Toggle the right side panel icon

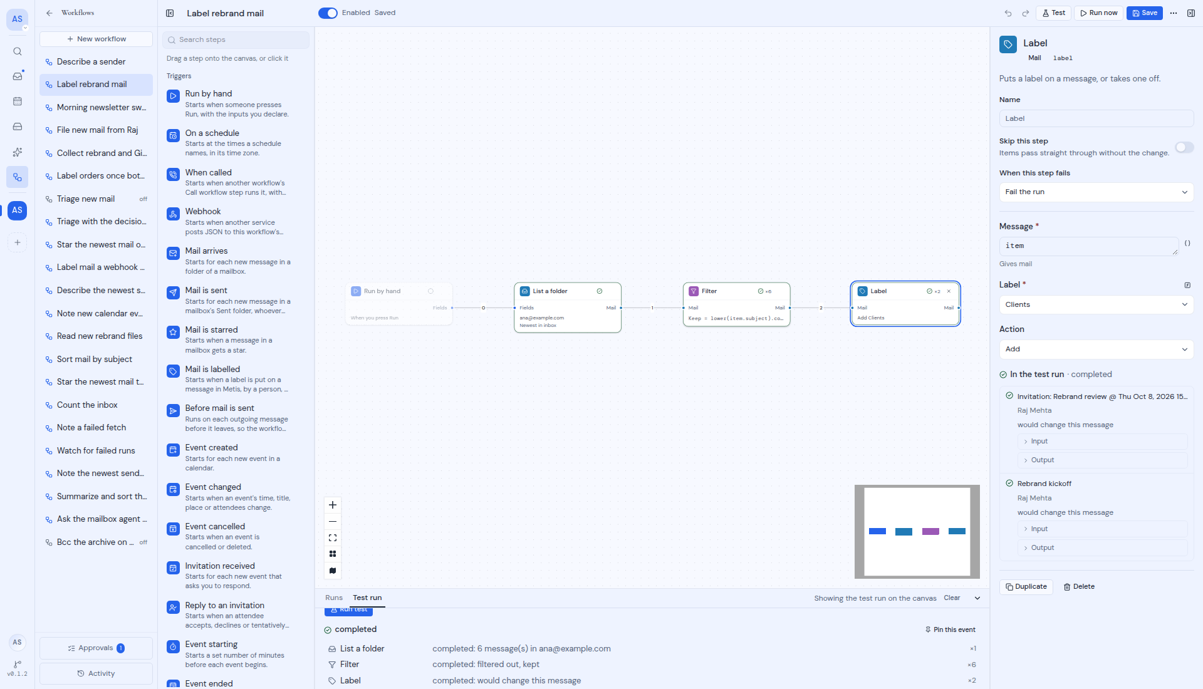(x=1191, y=13)
